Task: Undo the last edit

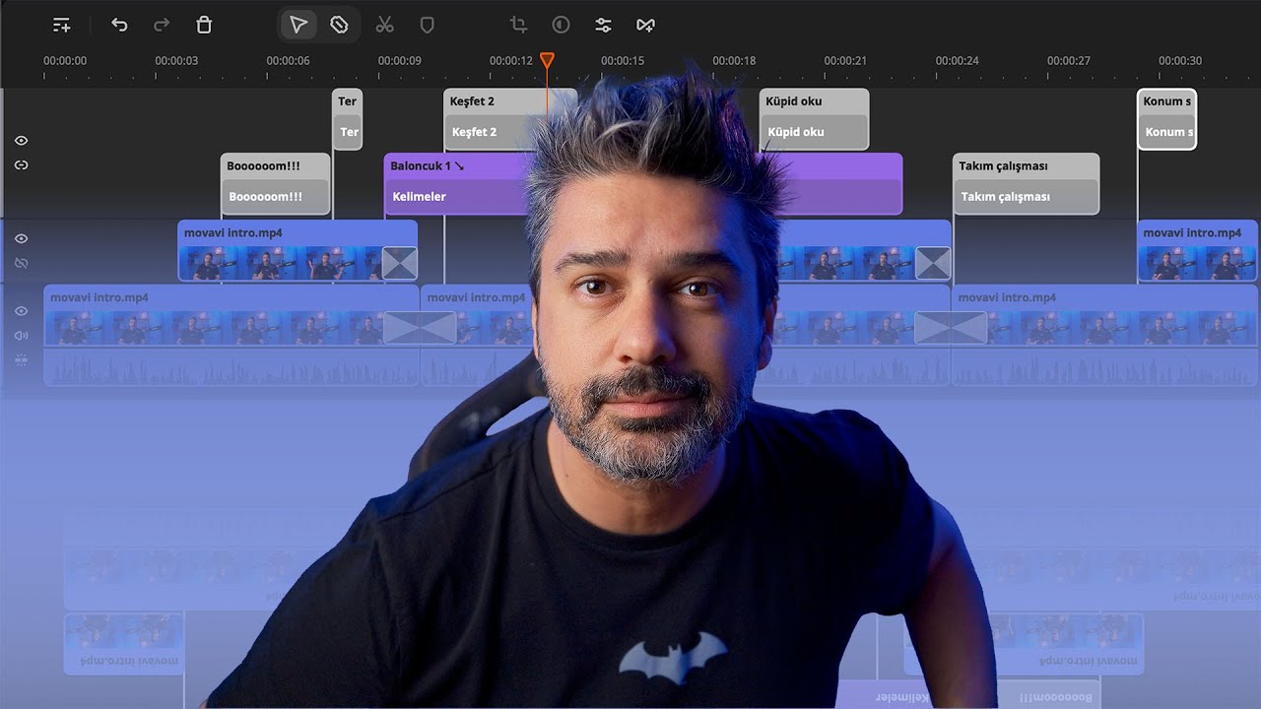Action: click(119, 25)
